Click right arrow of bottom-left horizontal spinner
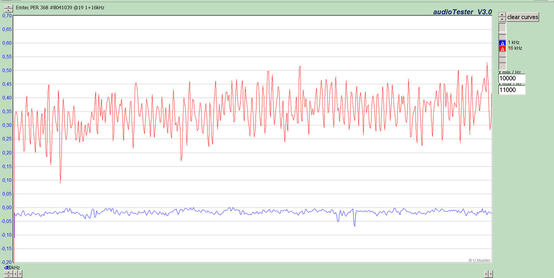This screenshot has width=554, height=278. pyautogui.click(x=20, y=274)
